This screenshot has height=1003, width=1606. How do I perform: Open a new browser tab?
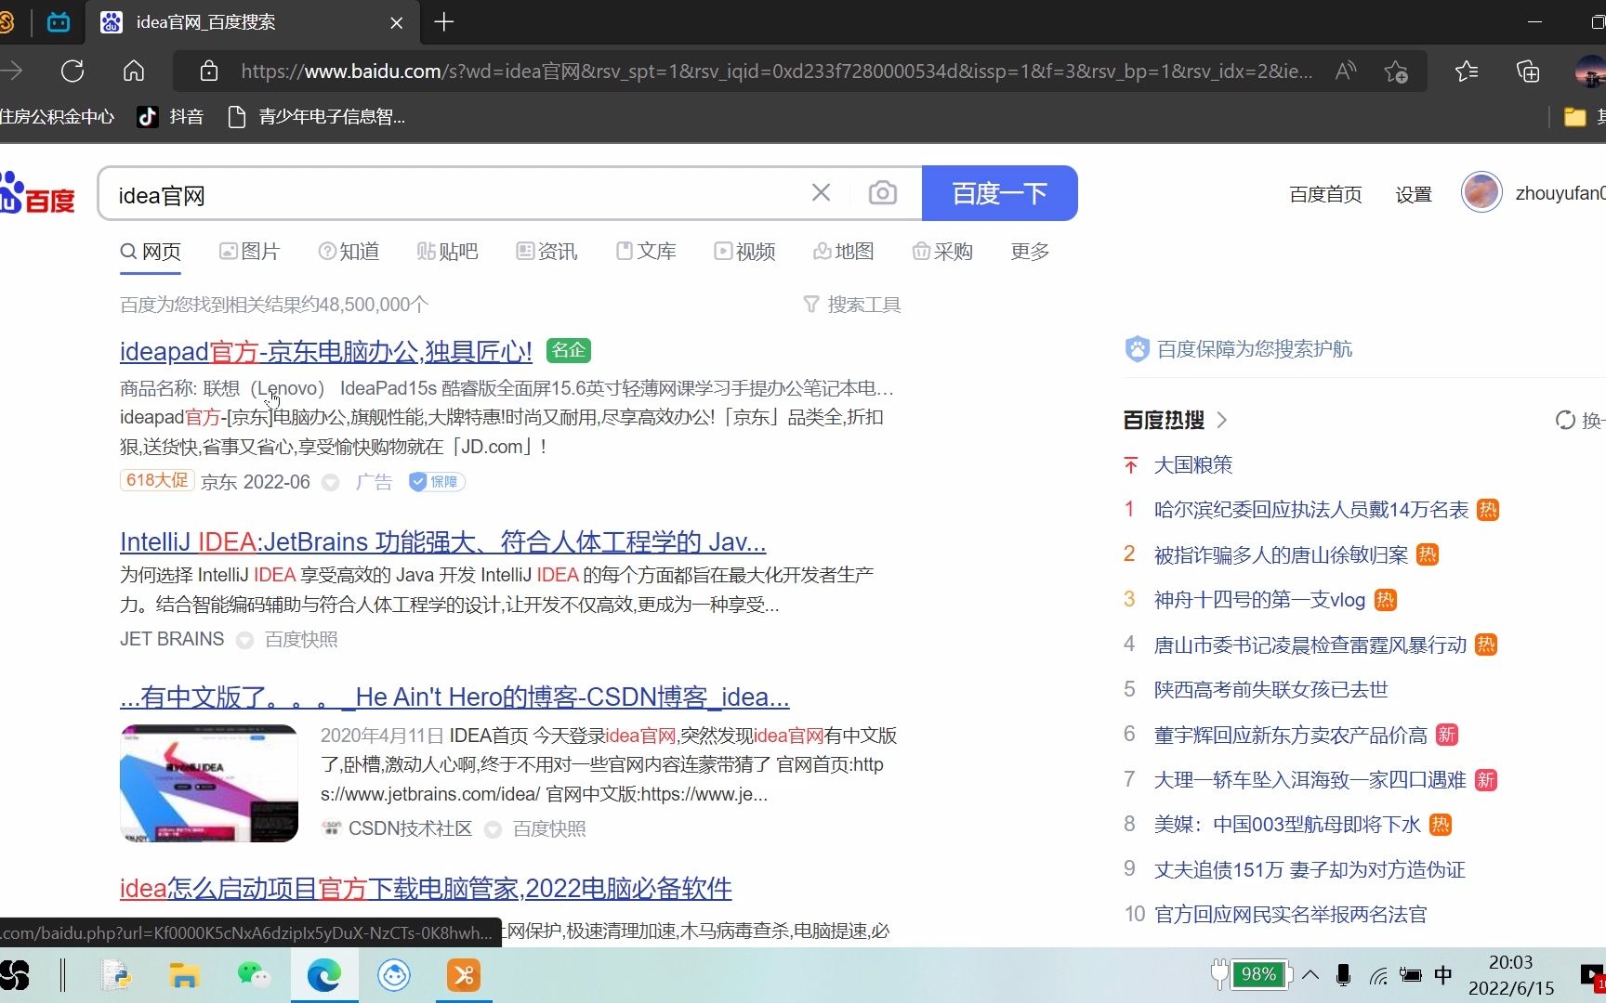(444, 22)
